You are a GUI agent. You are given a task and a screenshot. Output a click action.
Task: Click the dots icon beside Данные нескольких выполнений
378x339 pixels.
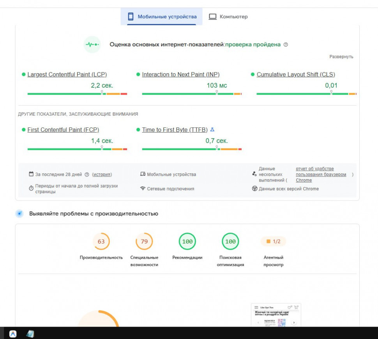coord(254,174)
